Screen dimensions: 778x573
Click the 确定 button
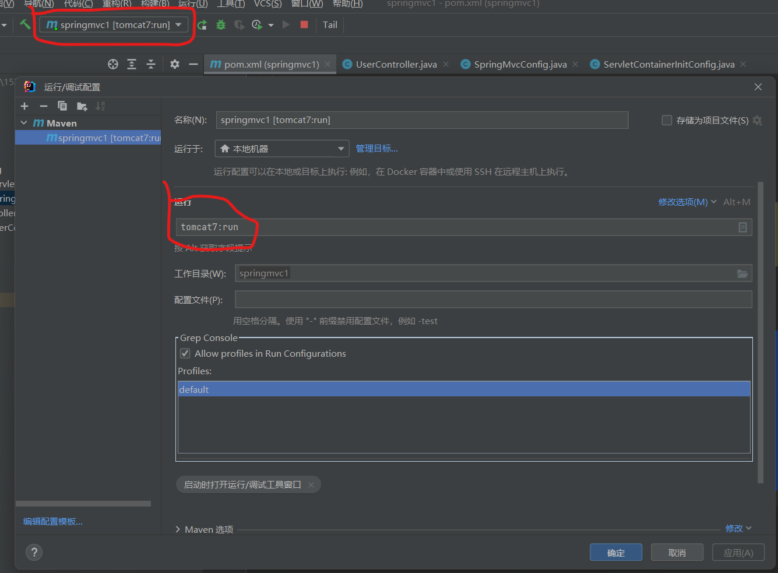(x=616, y=553)
